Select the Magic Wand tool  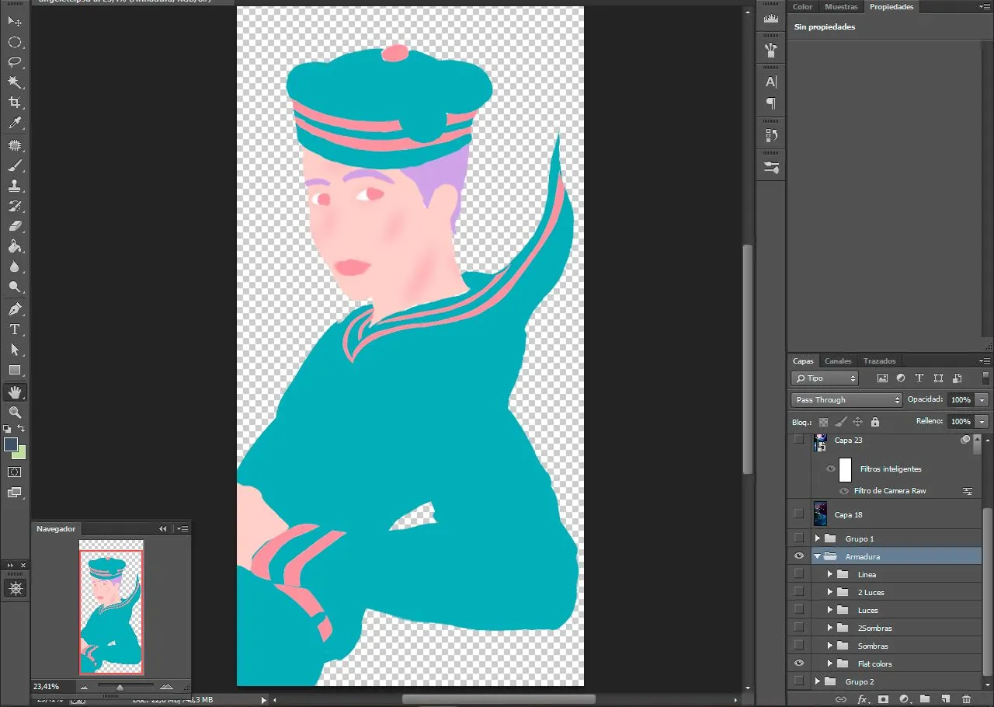(x=15, y=82)
